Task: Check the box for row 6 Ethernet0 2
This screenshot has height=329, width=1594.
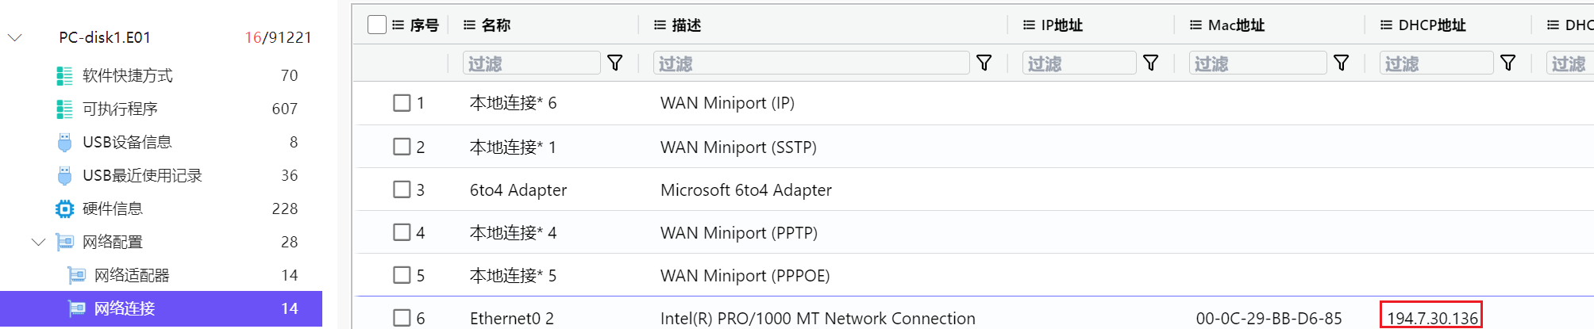Action: coord(402,318)
